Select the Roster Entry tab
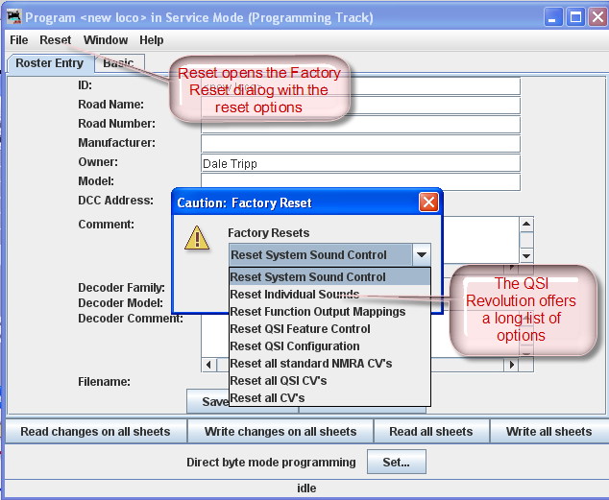 tap(50, 63)
